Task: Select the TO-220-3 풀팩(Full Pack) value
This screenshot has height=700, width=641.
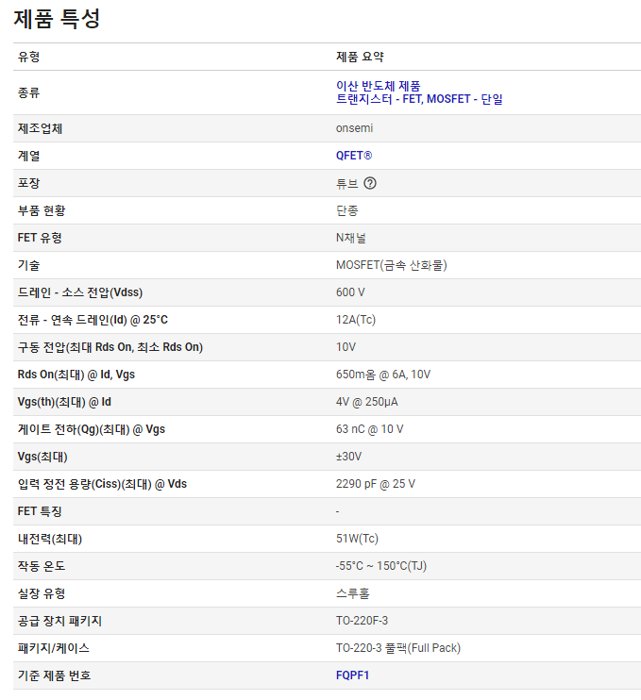Action: [398, 648]
